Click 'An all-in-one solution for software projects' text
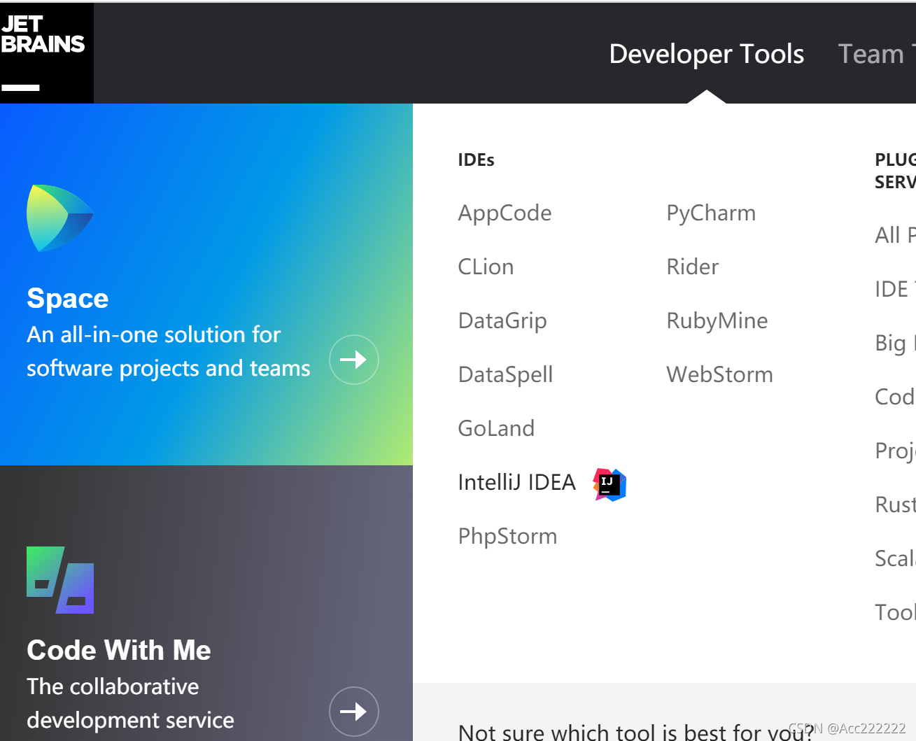Image resolution: width=916 pixels, height=741 pixels. click(168, 351)
